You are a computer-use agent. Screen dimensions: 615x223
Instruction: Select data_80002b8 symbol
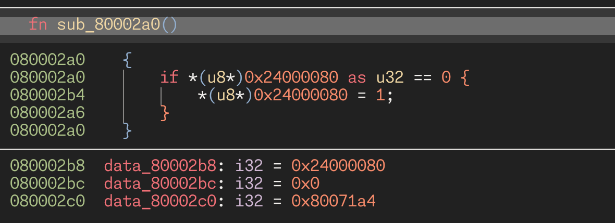point(160,166)
